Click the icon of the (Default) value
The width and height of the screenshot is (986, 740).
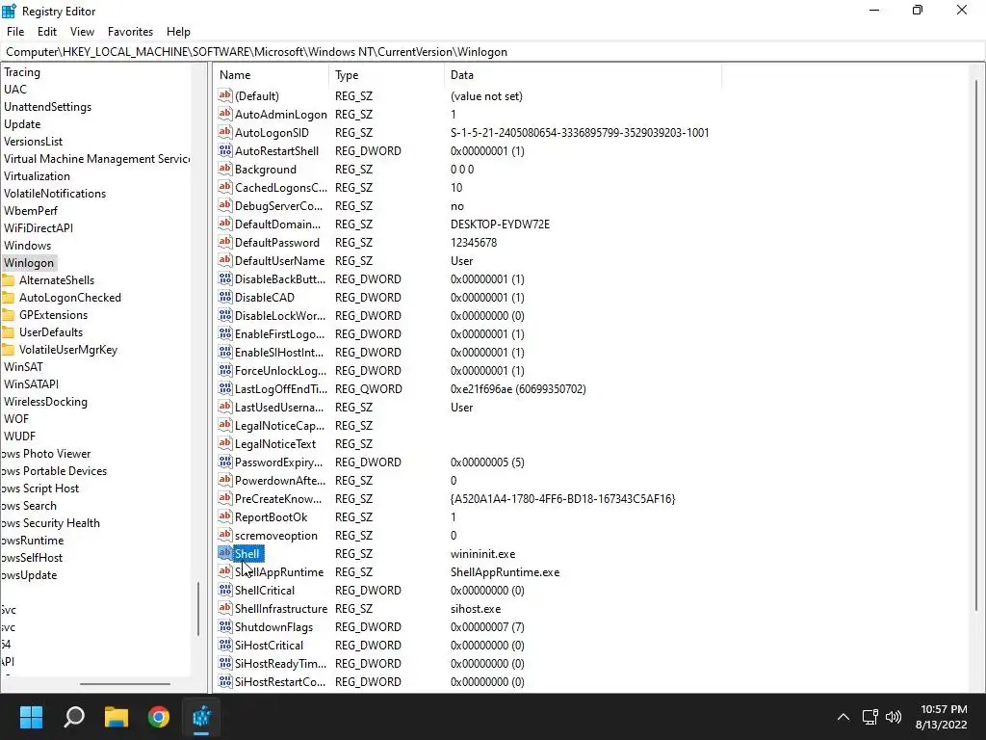[225, 95]
